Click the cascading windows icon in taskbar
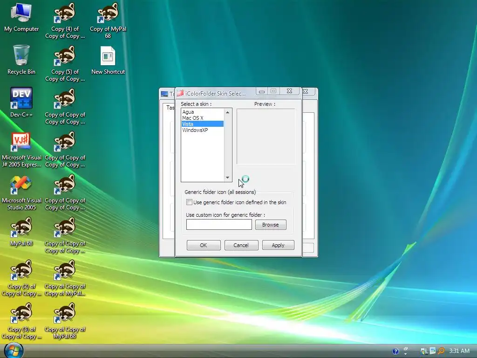The height and width of the screenshot is (358, 477). click(x=406, y=349)
